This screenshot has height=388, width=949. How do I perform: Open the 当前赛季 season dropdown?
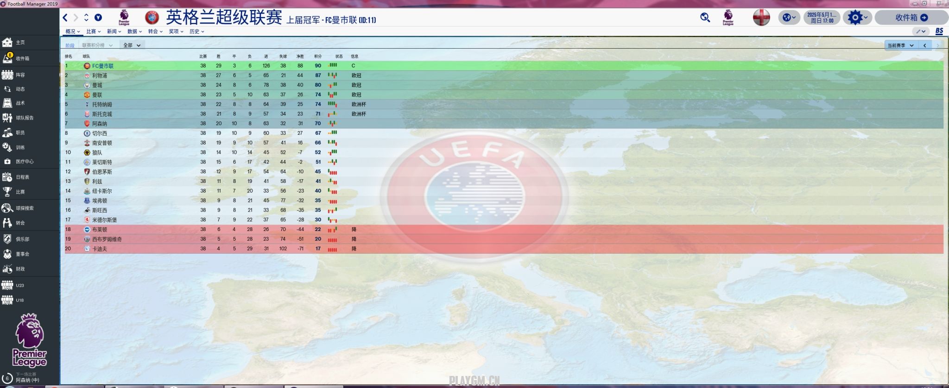(x=900, y=45)
